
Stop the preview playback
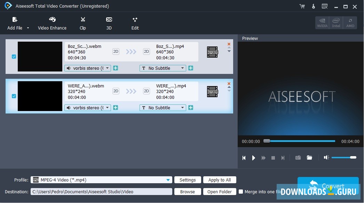pyautogui.click(x=273, y=158)
